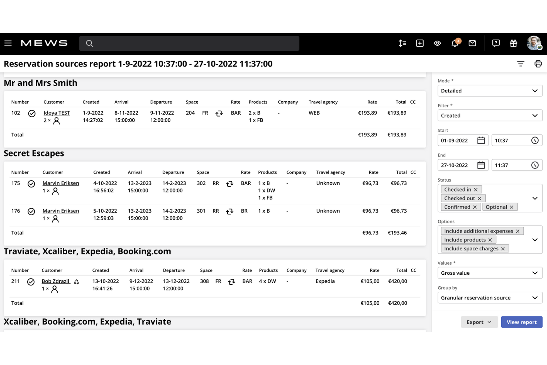
Task: Click the €420,00 total in row 211
Action: pyautogui.click(x=398, y=281)
